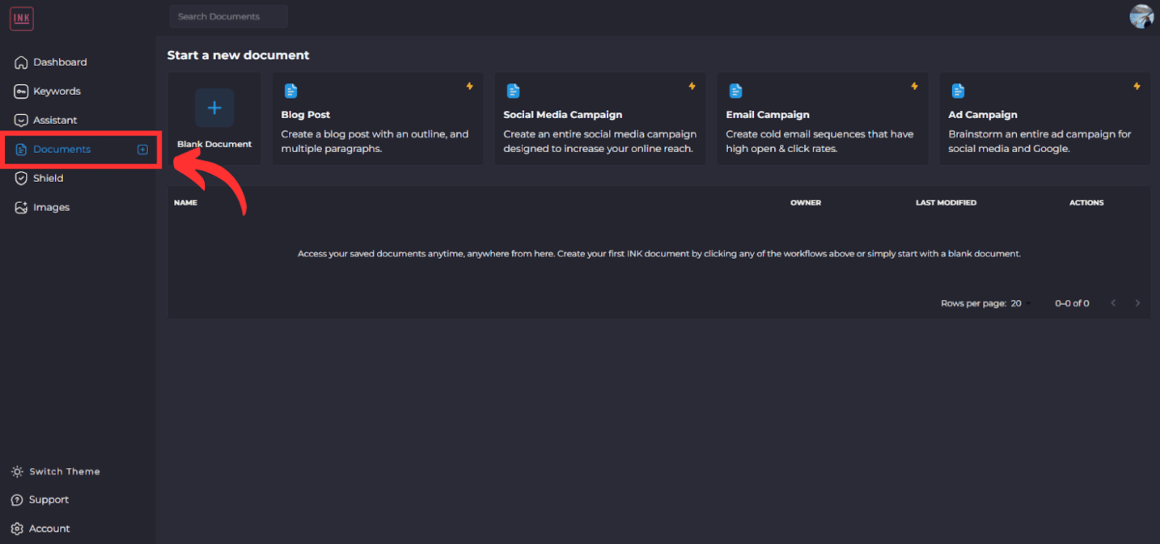Screen dimensions: 1160x544
Task: Select Documents in the sidebar
Action: coord(62,149)
